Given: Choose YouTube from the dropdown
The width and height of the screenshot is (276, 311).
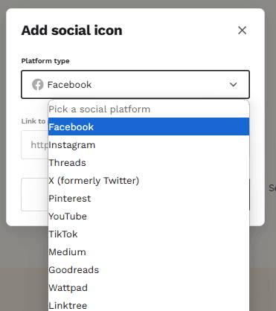Looking at the screenshot, I should [149, 217].
